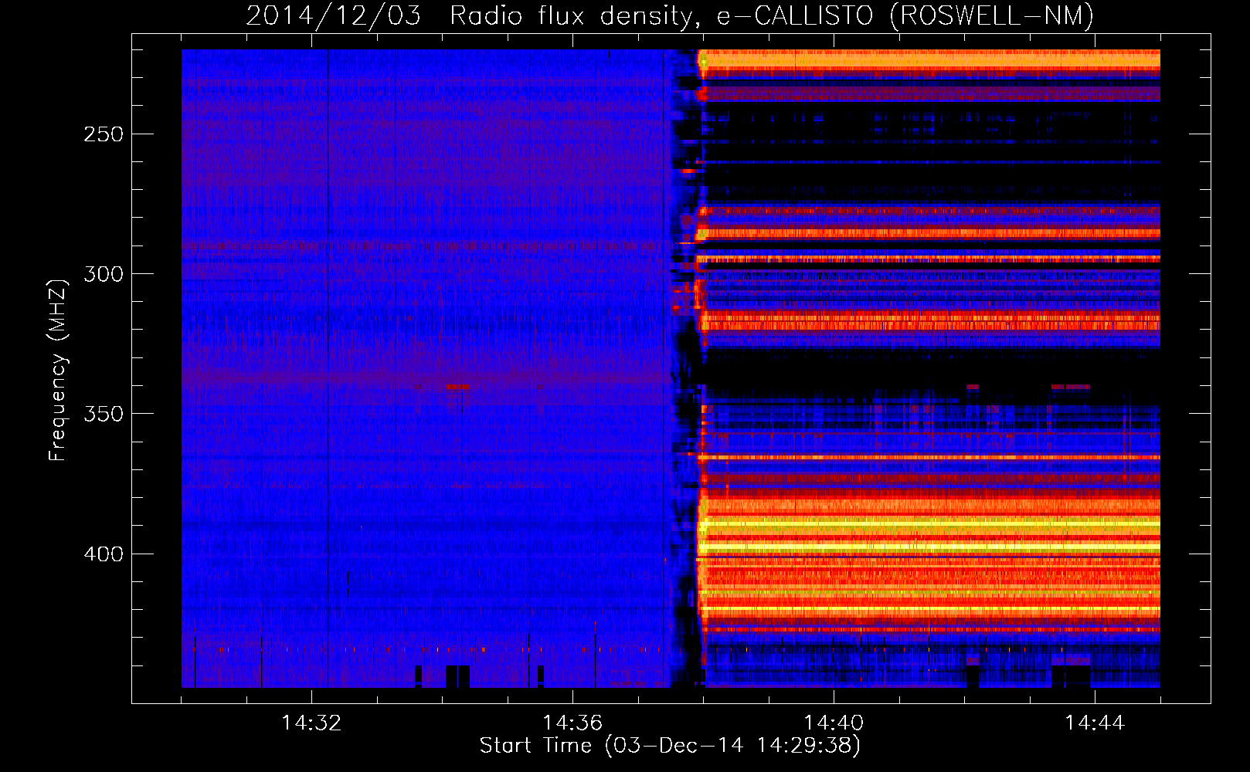Click the Start Time axis label
This screenshot has height=772, width=1250.
tap(670, 746)
